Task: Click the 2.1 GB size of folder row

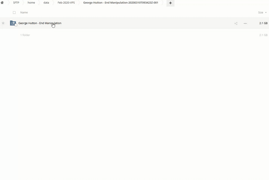Action: click(x=263, y=23)
